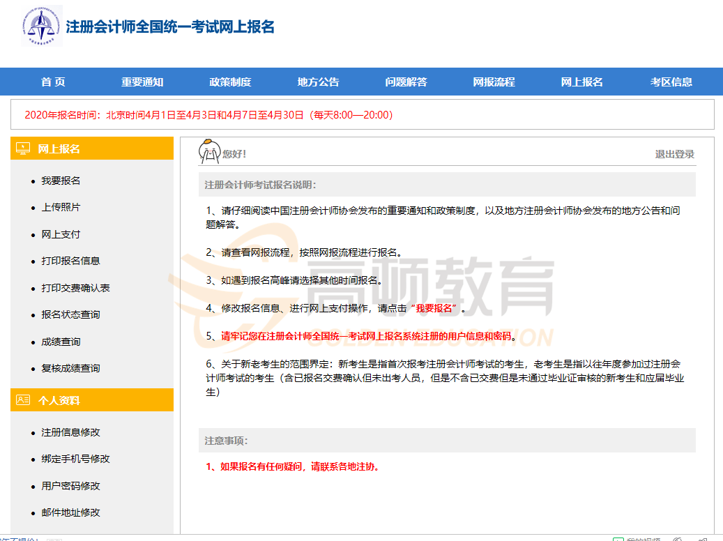Select 我要报名 in the sidebar
This screenshot has height=541, width=723.
pos(61,181)
